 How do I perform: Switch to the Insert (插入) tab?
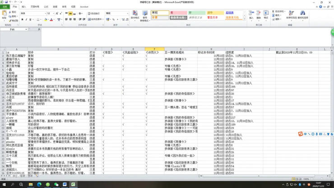[23, 7]
